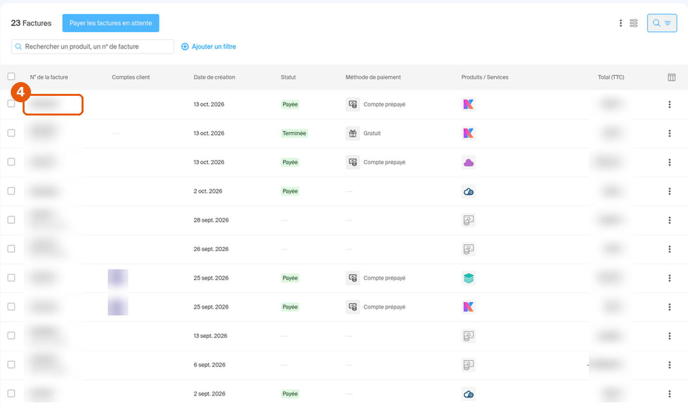Image resolution: width=688 pixels, height=407 pixels.
Task: Click the "Terminée" status badge
Action: [x=294, y=133]
